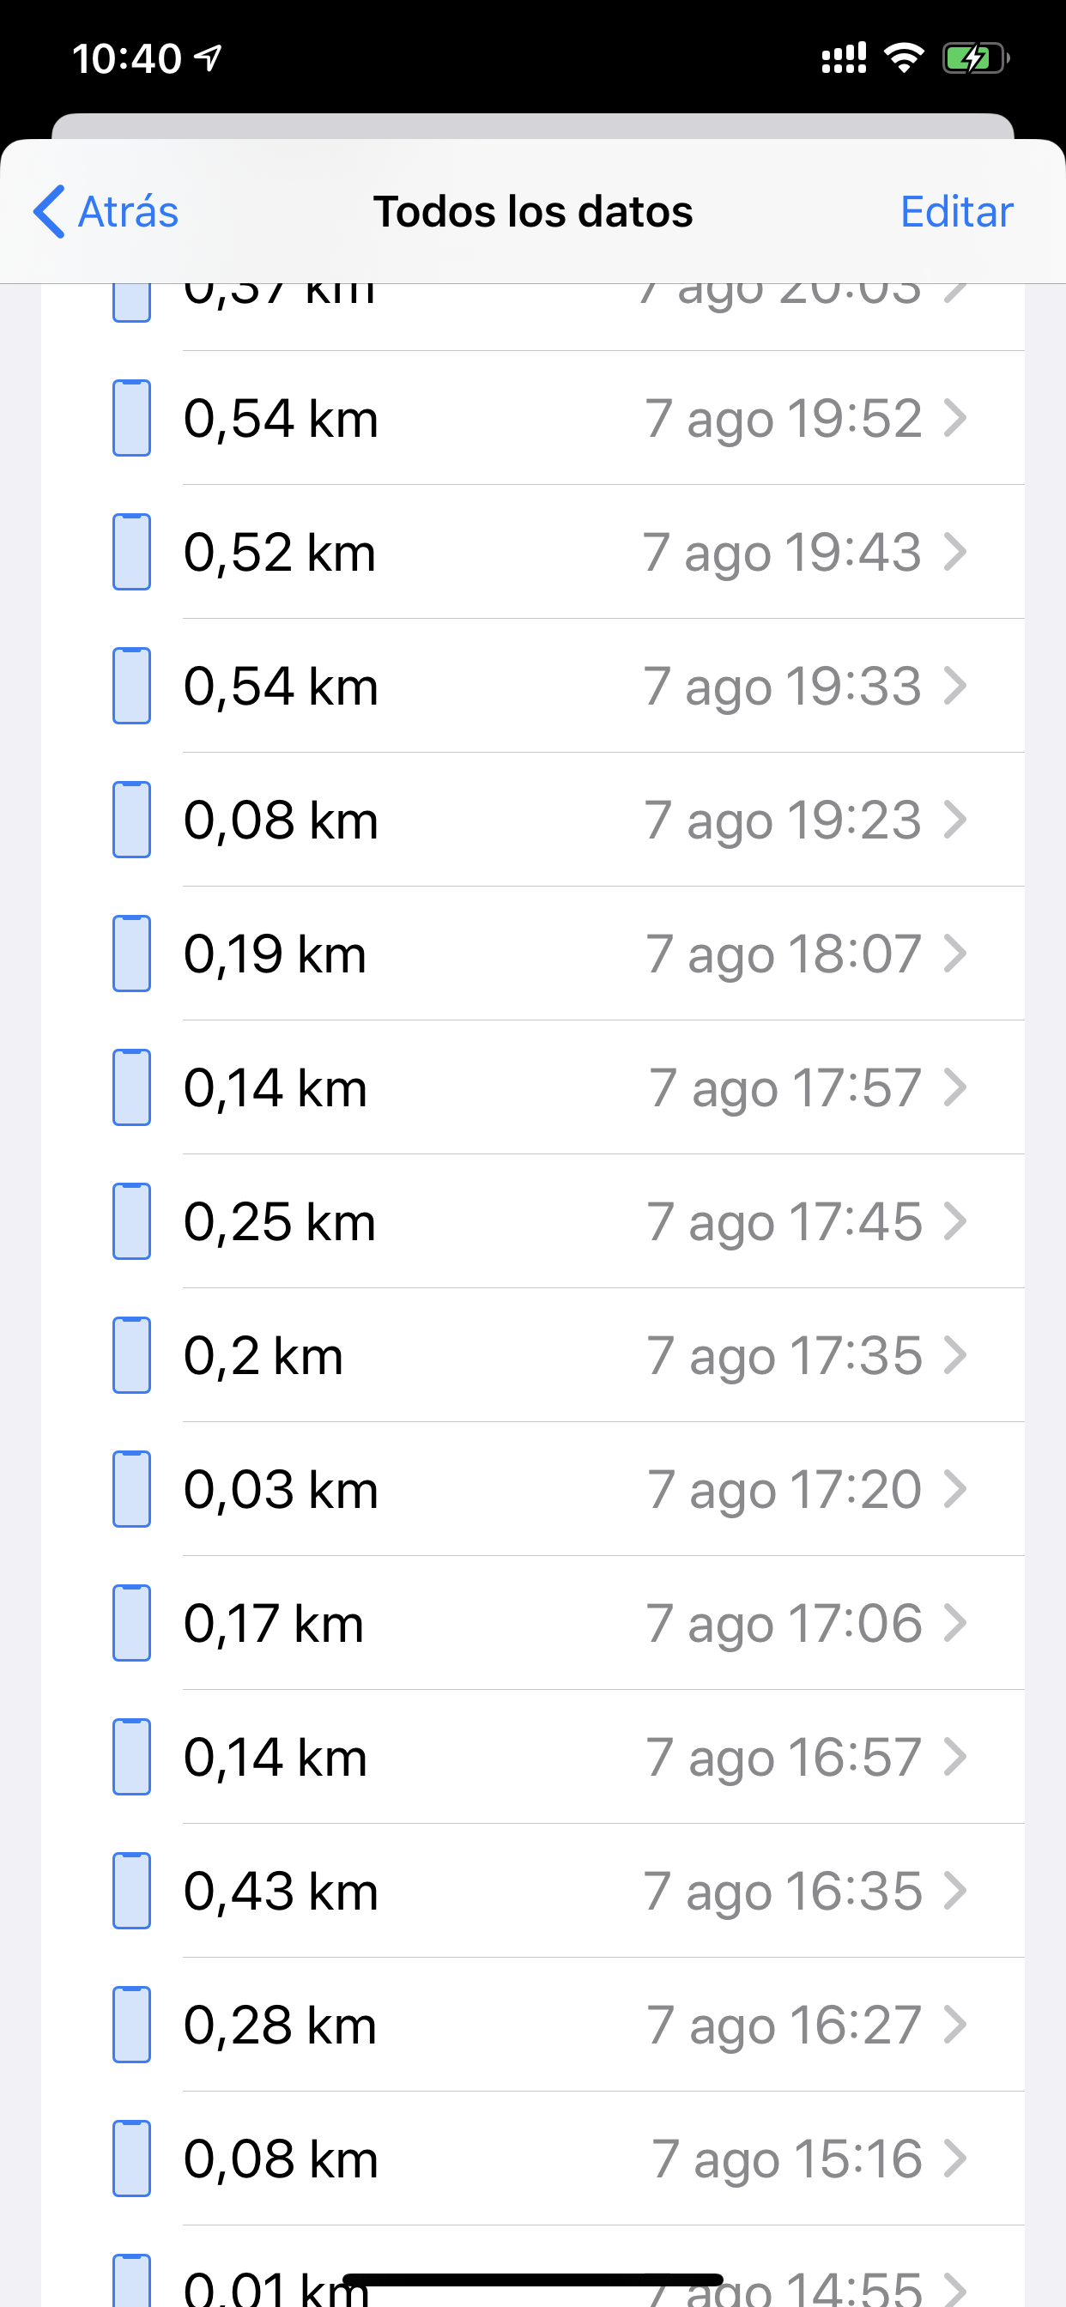
Task: Open details chevron for 7 ago 19:33
Action: coord(956,686)
